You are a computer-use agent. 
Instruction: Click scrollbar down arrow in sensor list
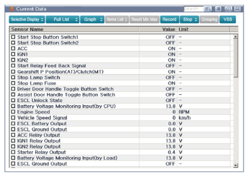click(x=235, y=165)
